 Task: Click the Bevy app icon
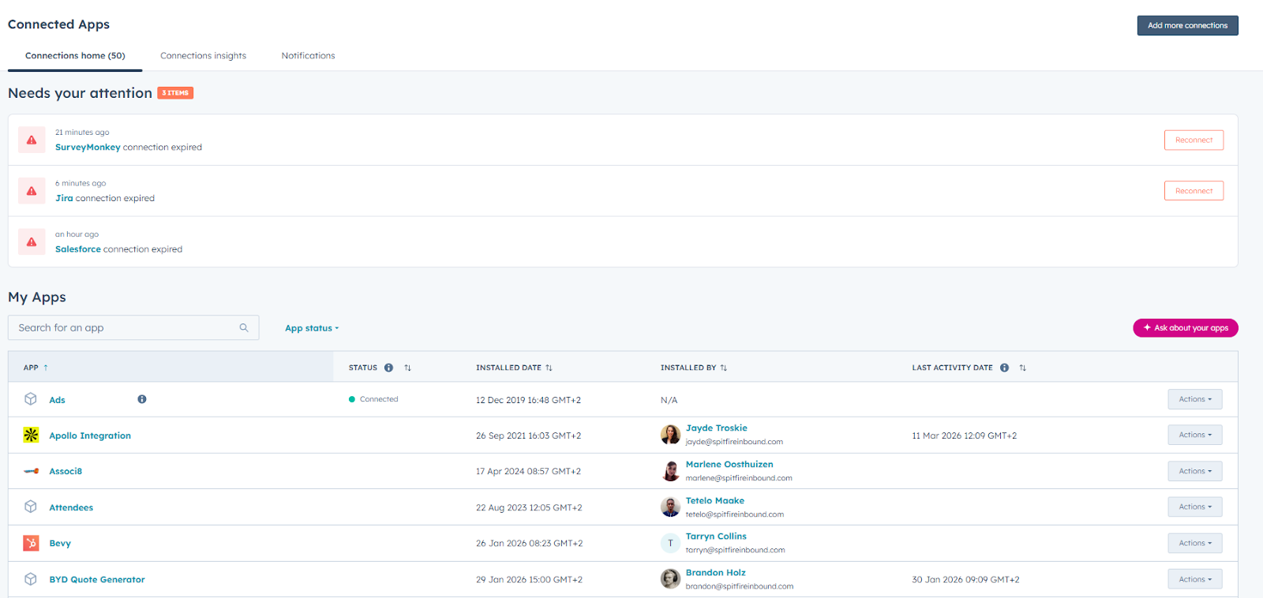[x=31, y=543]
